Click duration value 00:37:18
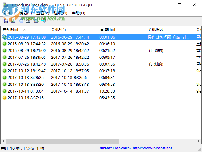 [107, 71]
